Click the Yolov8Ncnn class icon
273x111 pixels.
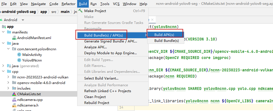coord(19,60)
